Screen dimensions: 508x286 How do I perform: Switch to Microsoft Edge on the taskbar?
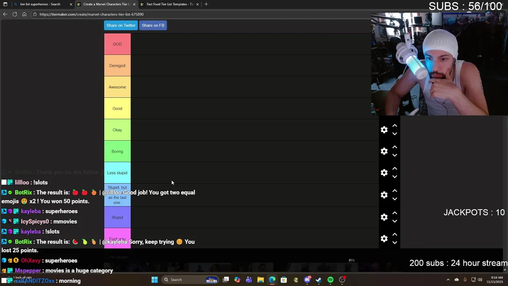click(x=272, y=280)
